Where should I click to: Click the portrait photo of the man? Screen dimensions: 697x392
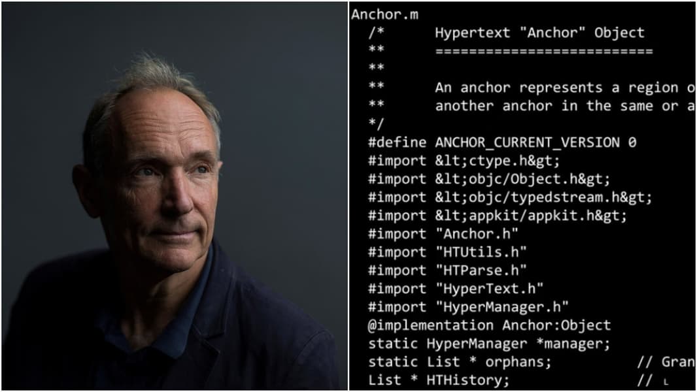pyautogui.click(x=174, y=196)
